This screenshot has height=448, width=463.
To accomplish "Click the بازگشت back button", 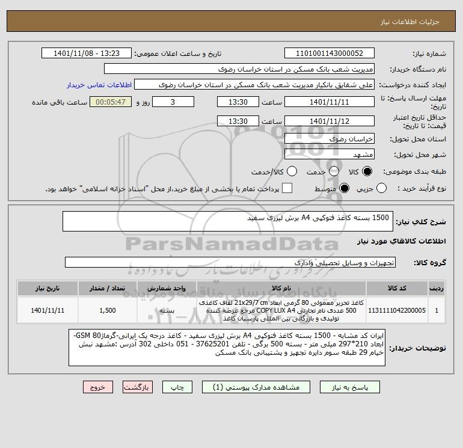I will click(138, 387).
